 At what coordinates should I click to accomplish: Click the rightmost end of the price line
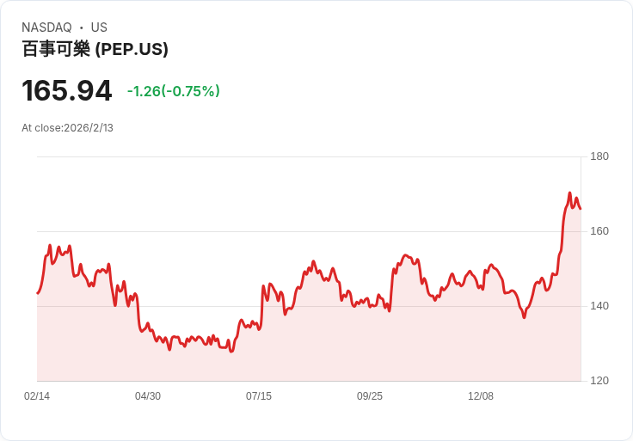coord(581,208)
